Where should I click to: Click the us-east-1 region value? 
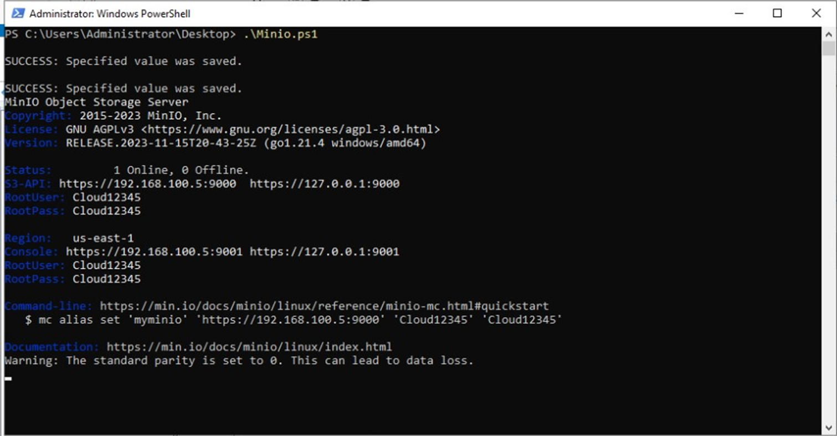(104, 239)
